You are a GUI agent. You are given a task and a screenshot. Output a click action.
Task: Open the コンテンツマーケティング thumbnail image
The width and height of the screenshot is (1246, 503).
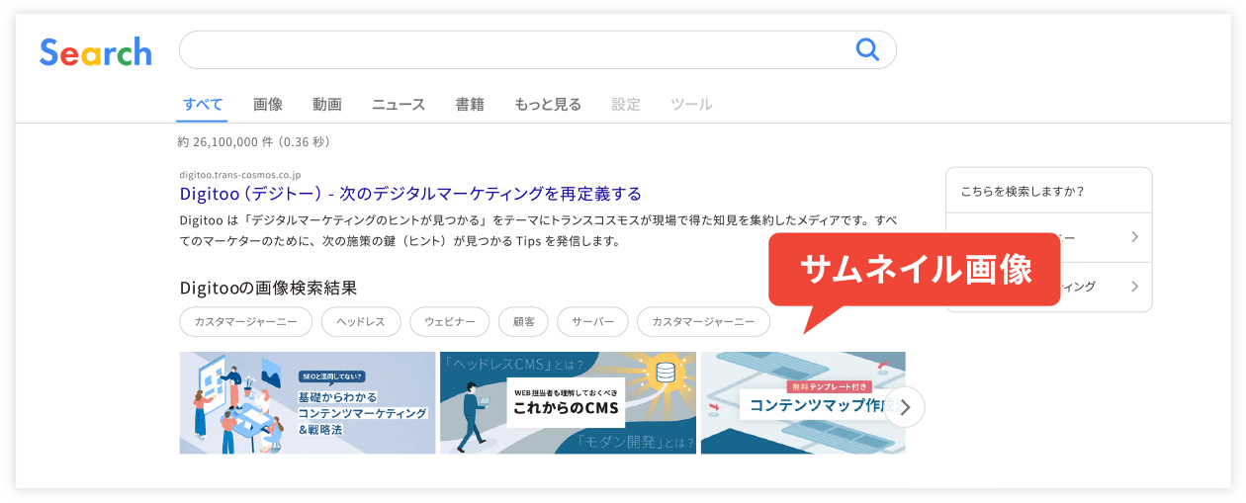click(x=308, y=403)
